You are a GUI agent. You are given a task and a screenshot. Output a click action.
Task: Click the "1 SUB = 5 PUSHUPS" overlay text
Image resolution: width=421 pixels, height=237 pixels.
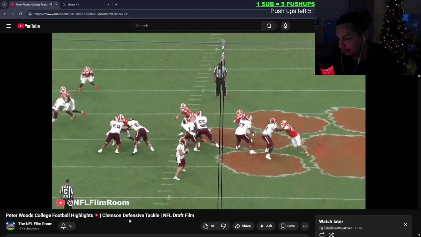(x=285, y=4)
